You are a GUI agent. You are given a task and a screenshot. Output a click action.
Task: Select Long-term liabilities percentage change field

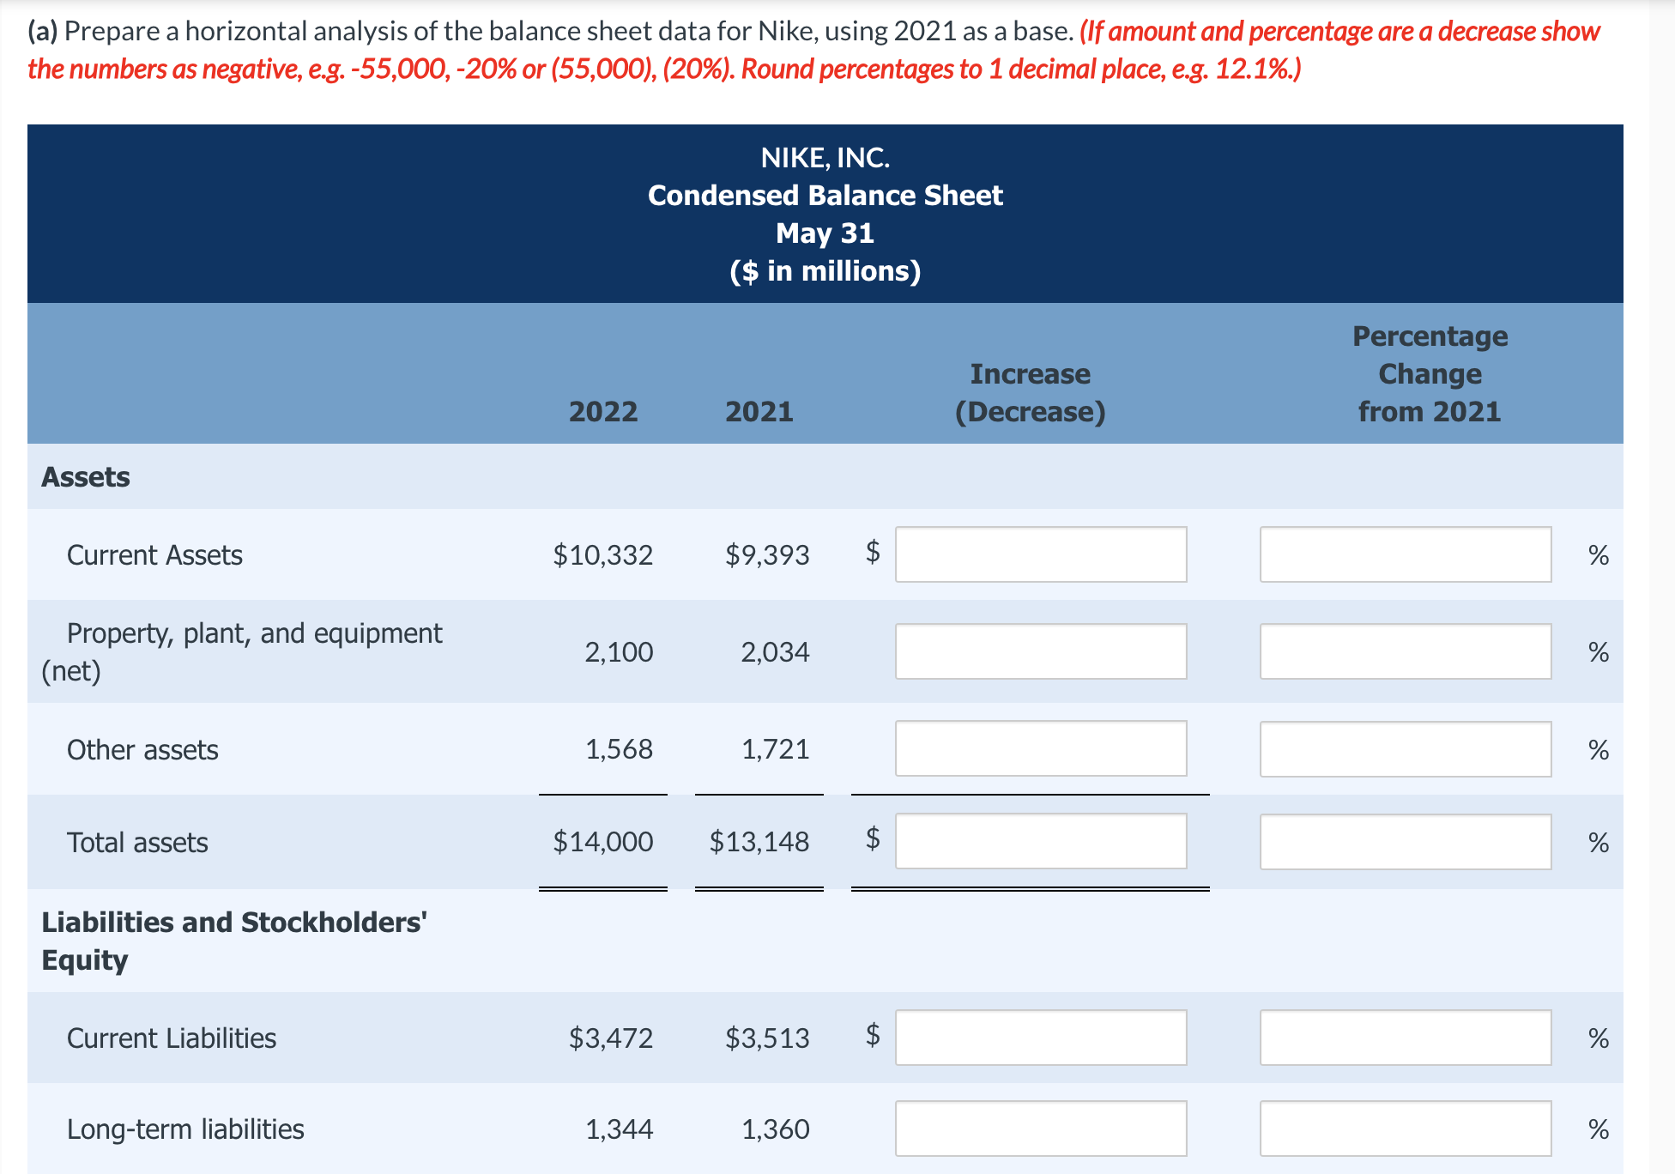click(x=1406, y=1129)
